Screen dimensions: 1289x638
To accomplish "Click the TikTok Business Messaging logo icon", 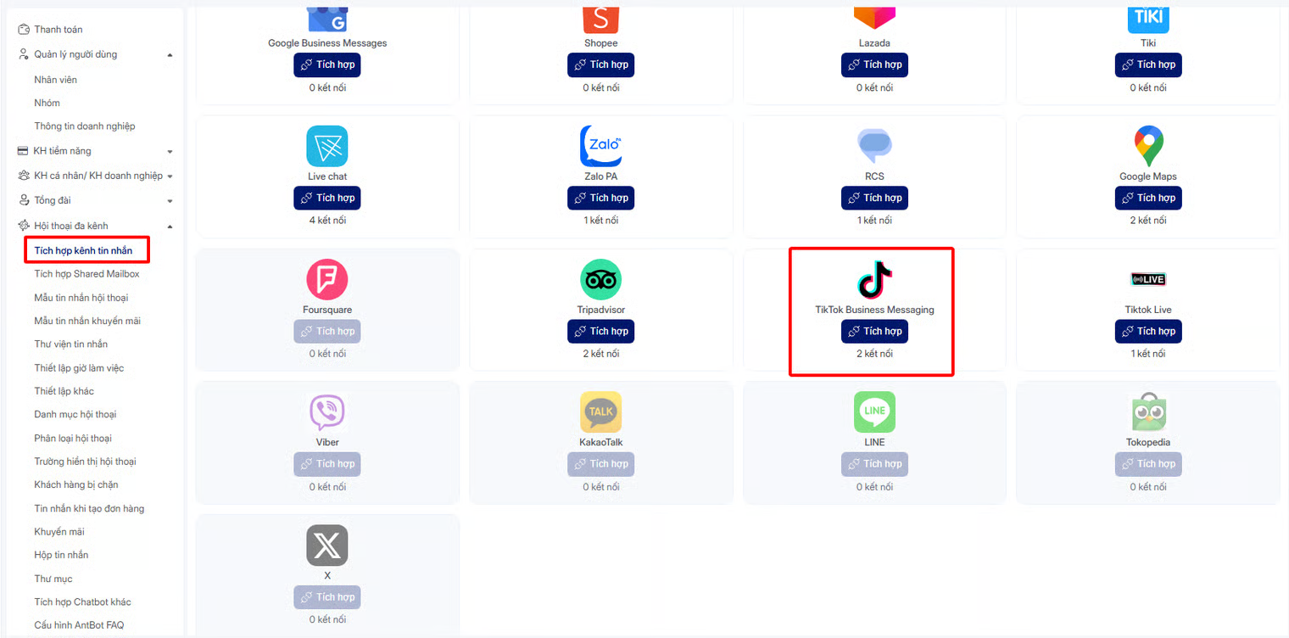I will [x=874, y=280].
